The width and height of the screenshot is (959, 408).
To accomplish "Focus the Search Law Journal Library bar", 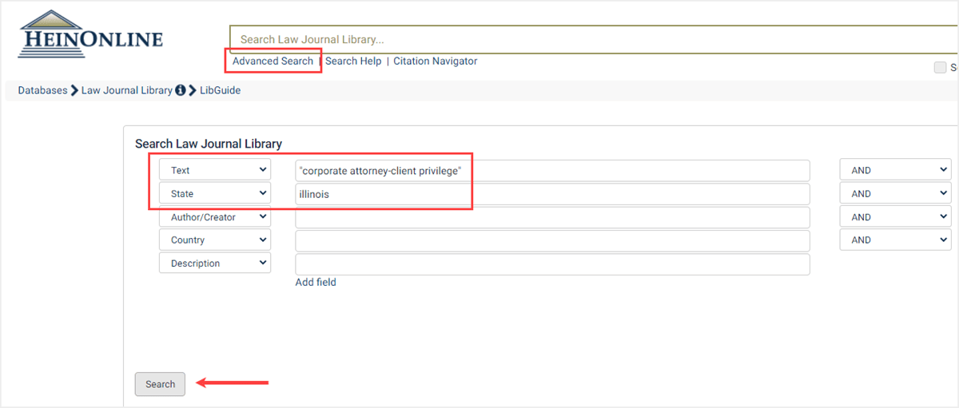I will [591, 39].
